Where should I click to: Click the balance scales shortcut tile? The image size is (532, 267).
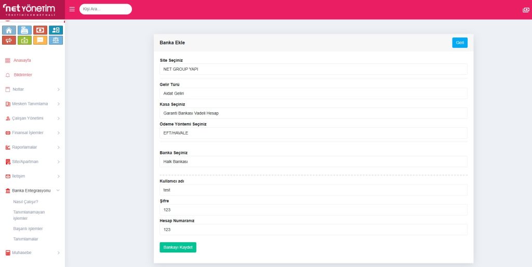(56, 40)
